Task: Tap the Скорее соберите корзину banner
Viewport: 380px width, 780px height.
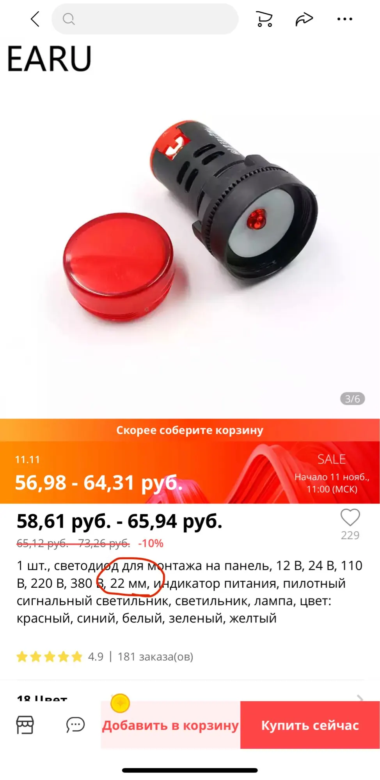Action: [x=190, y=430]
